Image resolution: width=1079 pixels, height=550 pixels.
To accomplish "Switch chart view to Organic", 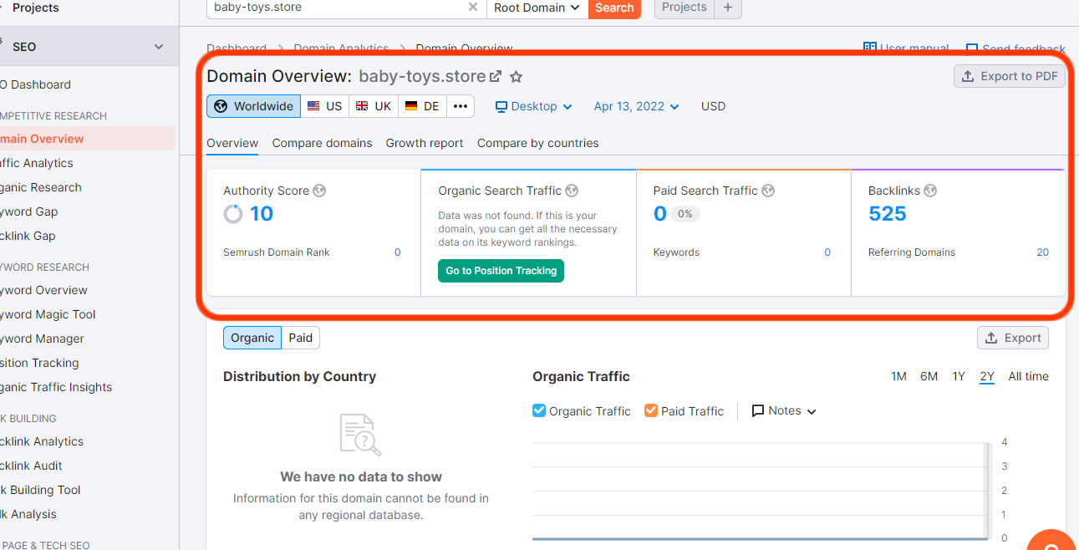I will (252, 338).
